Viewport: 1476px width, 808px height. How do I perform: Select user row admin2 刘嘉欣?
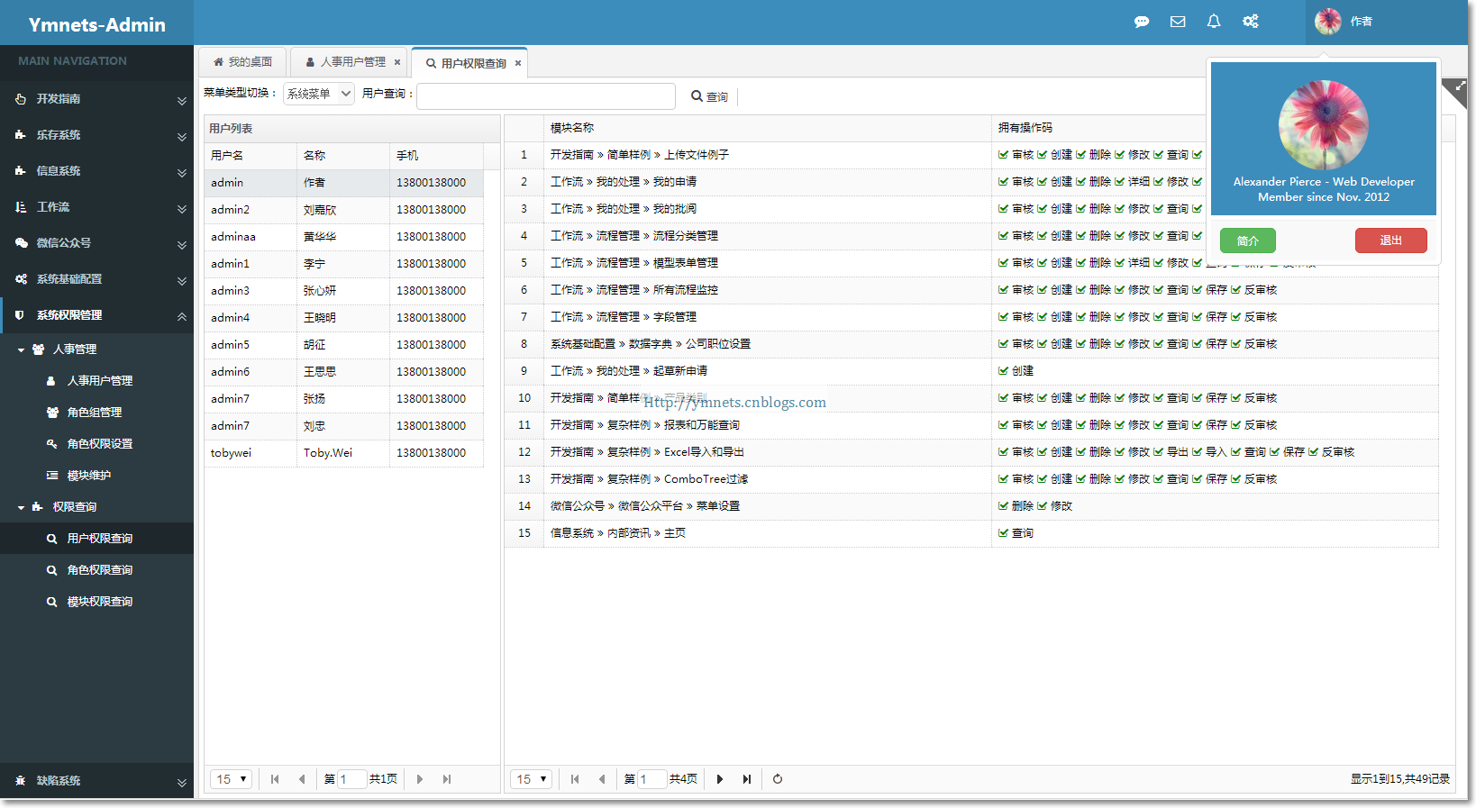pyautogui.click(x=344, y=210)
